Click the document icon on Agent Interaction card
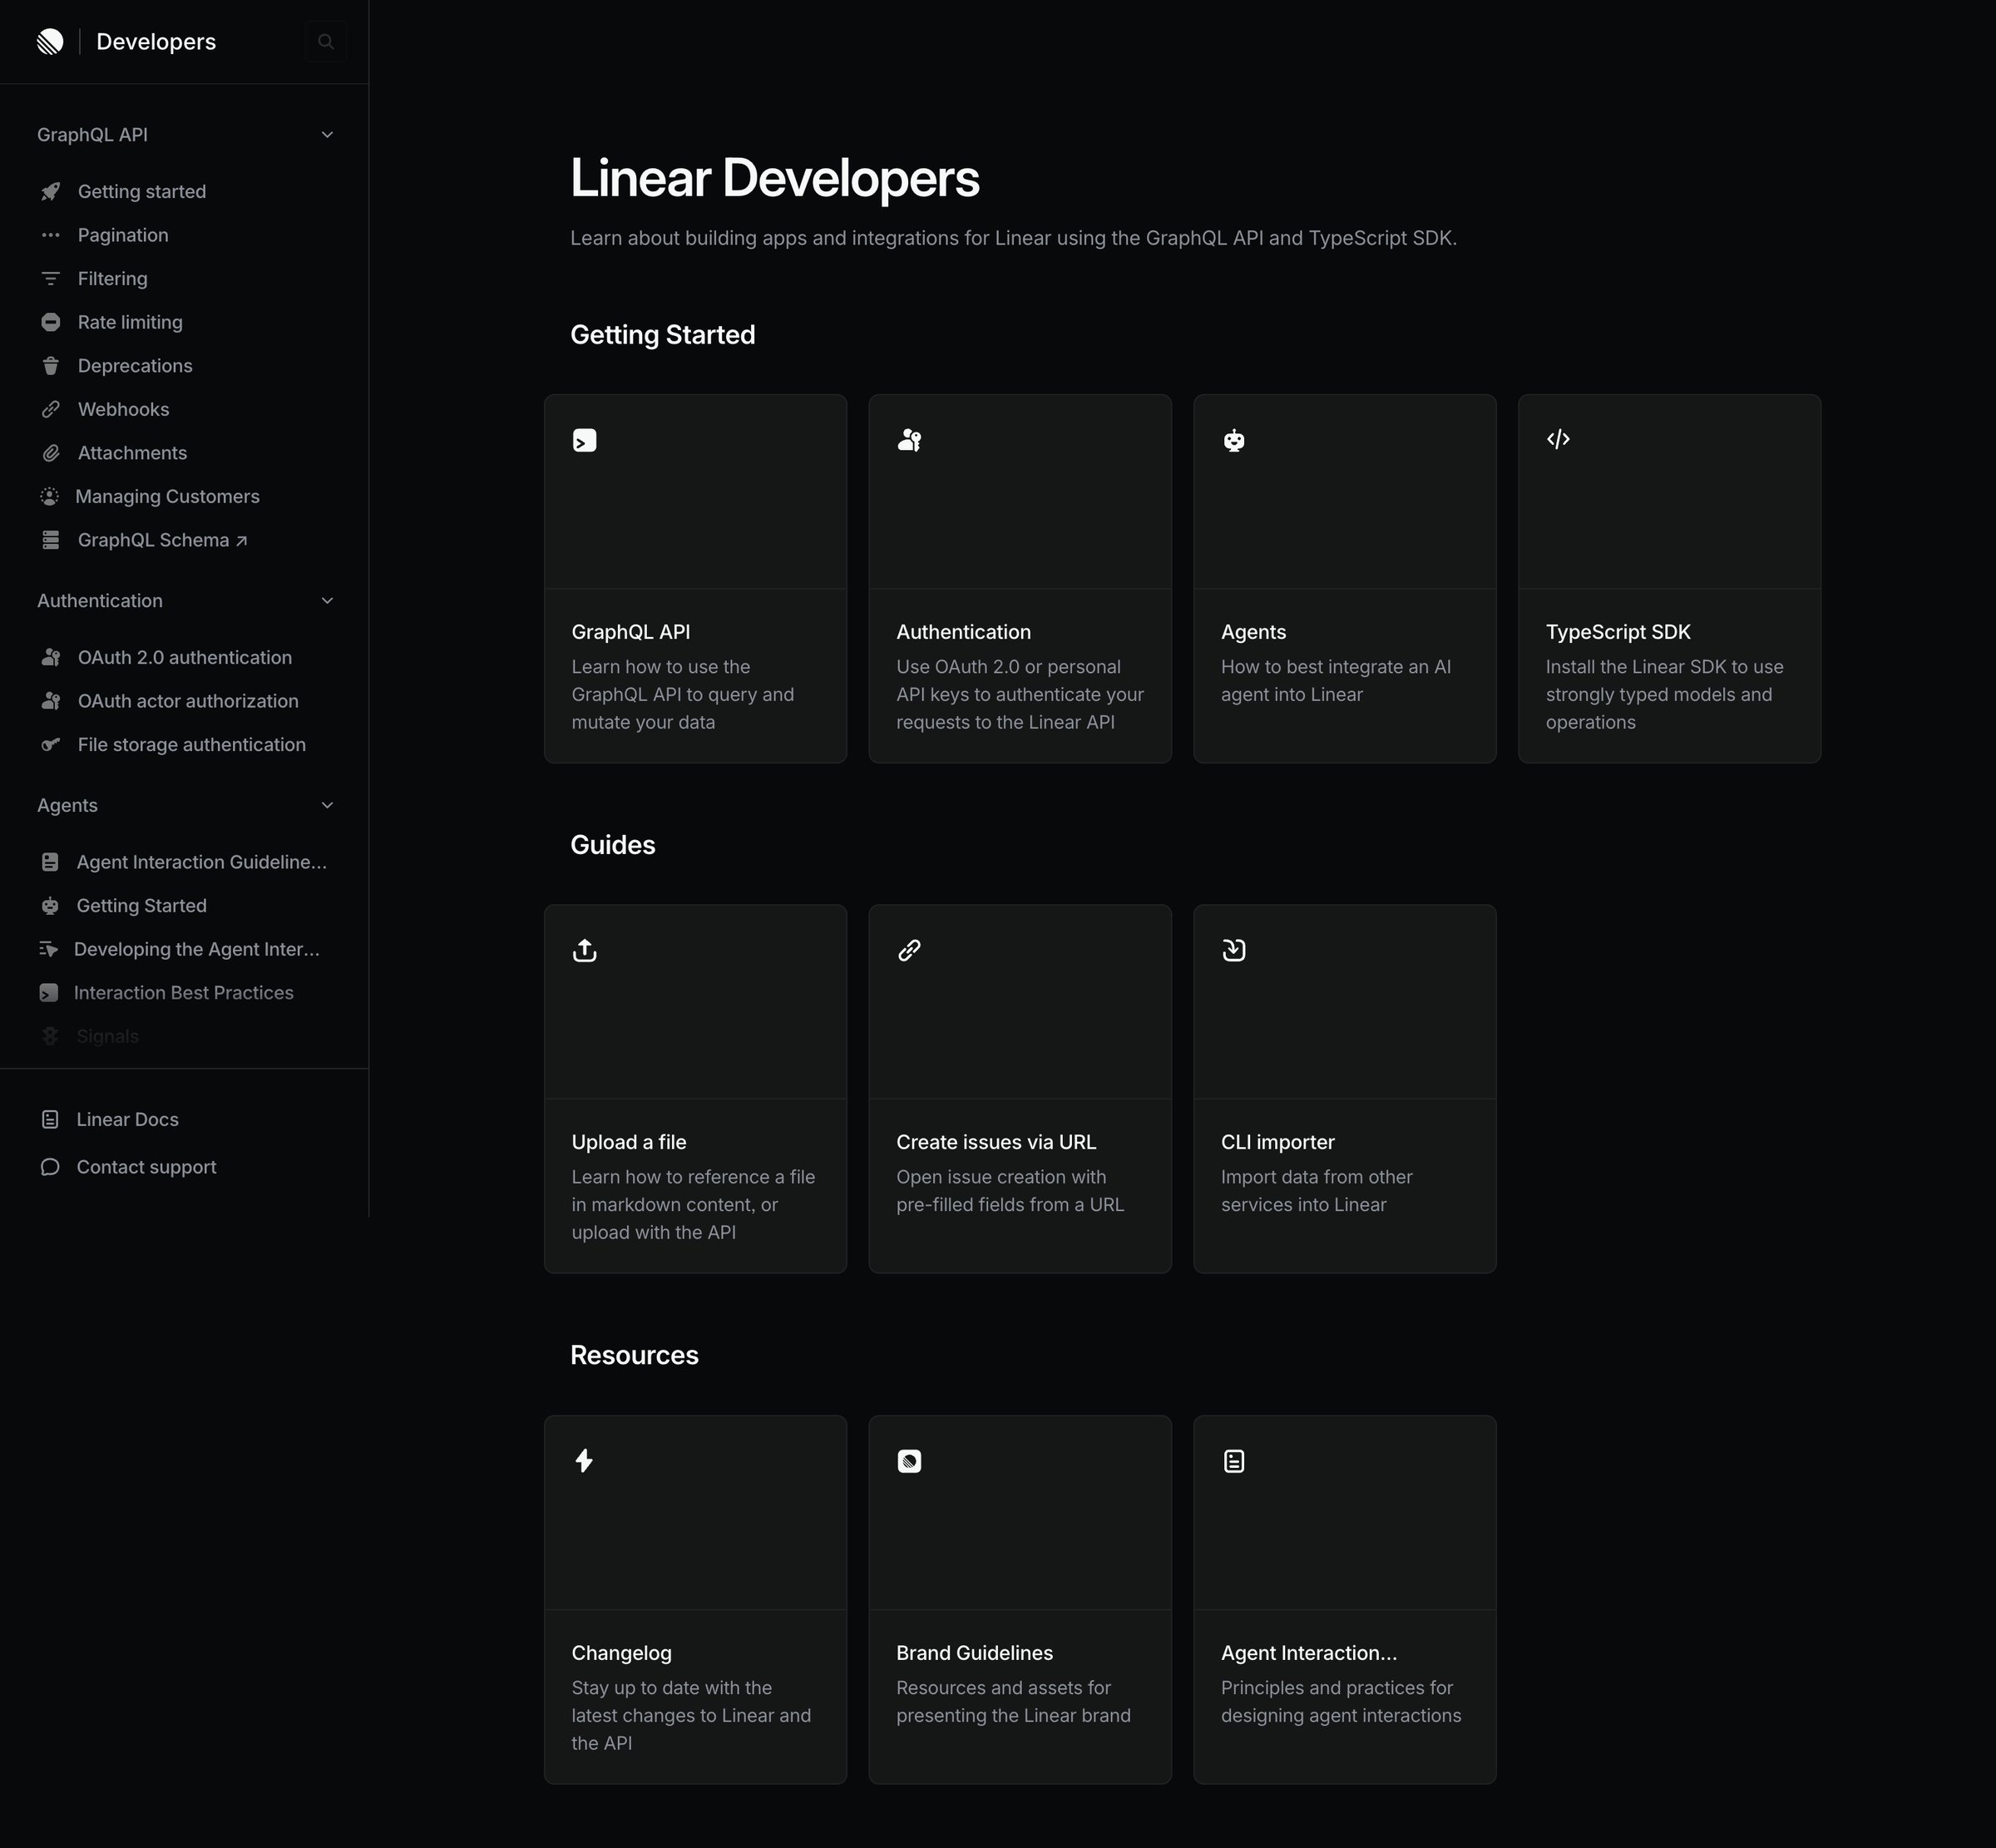The image size is (1996, 1848). point(1234,1461)
